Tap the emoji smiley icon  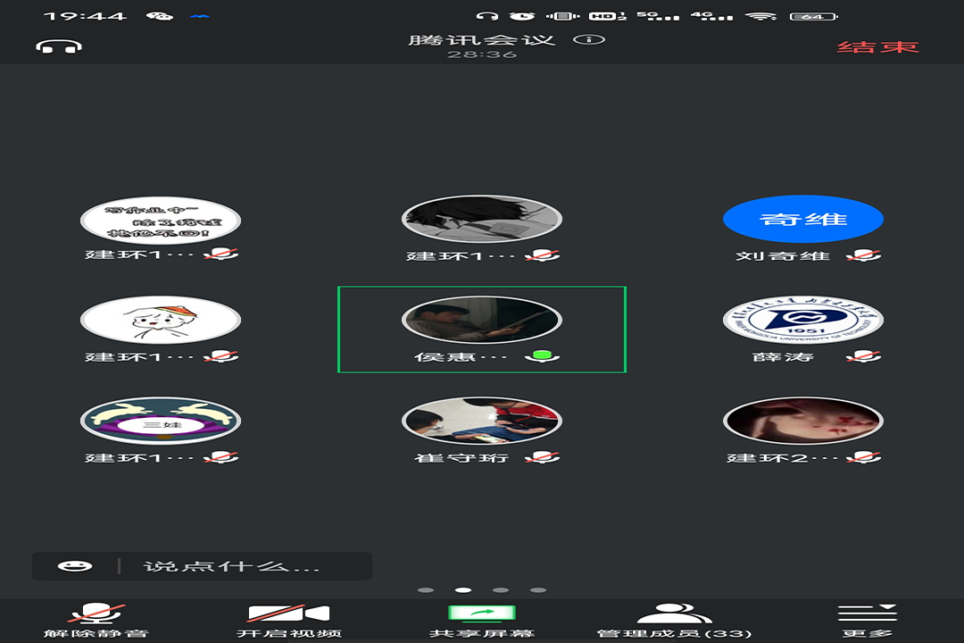75,566
